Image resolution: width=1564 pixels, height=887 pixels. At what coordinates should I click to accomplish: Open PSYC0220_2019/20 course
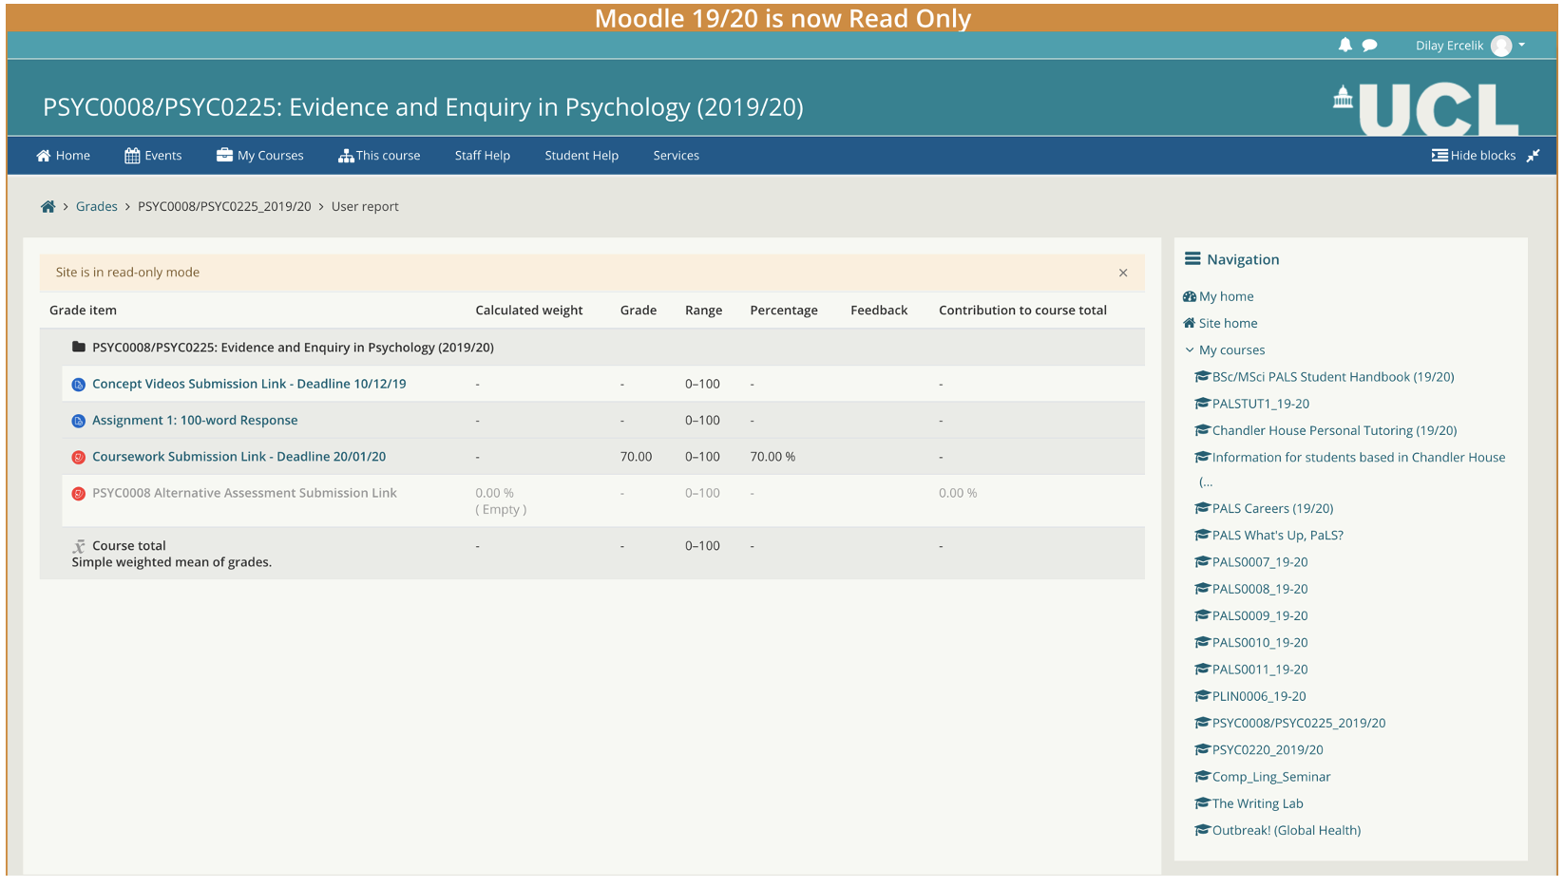[x=1268, y=750]
